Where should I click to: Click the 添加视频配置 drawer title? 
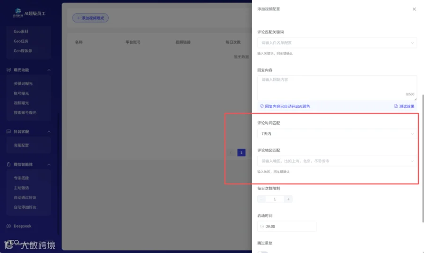click(269, 9)
